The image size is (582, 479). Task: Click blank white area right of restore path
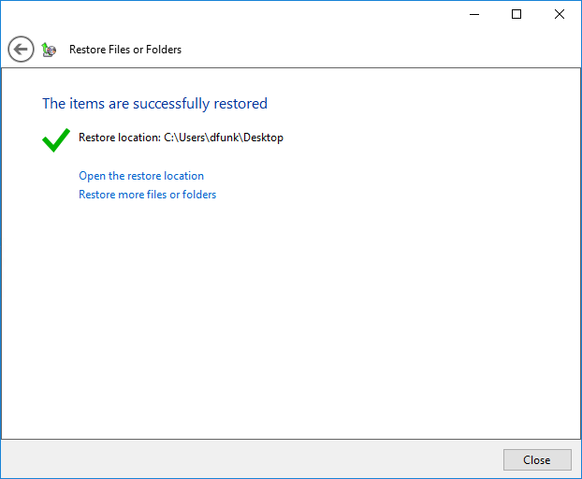(x=421, y=138)
